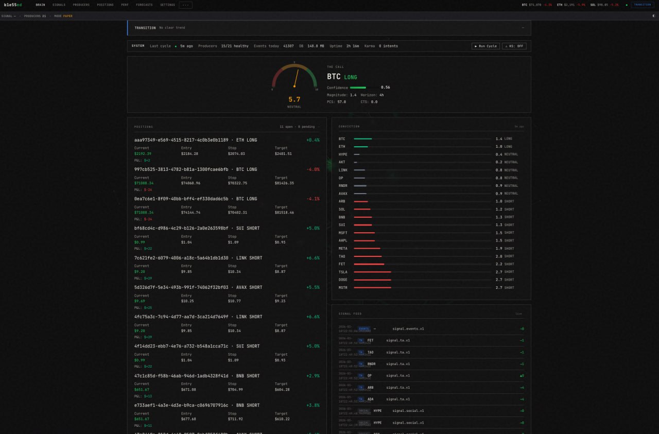Click PRODUCERS 21 in the status strip
659x434 pixels.
coord(35,16)
